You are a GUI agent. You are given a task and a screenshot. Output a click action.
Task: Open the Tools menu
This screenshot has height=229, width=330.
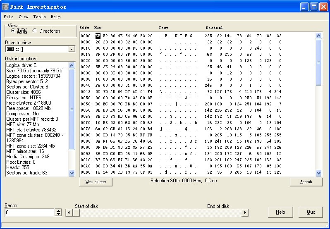tap(39, 17)
